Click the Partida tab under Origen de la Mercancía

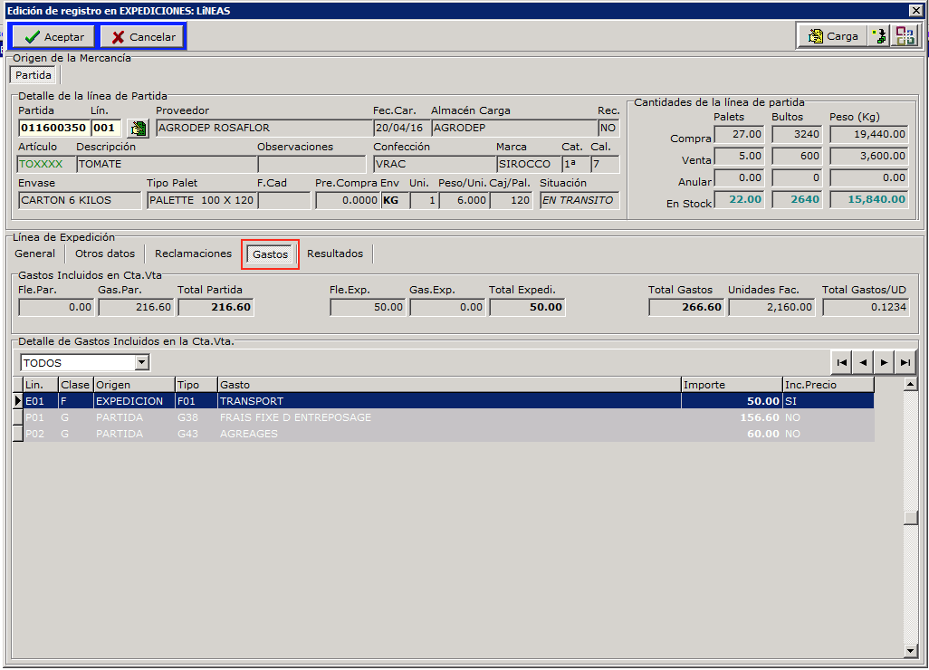(x=34, y=75)
